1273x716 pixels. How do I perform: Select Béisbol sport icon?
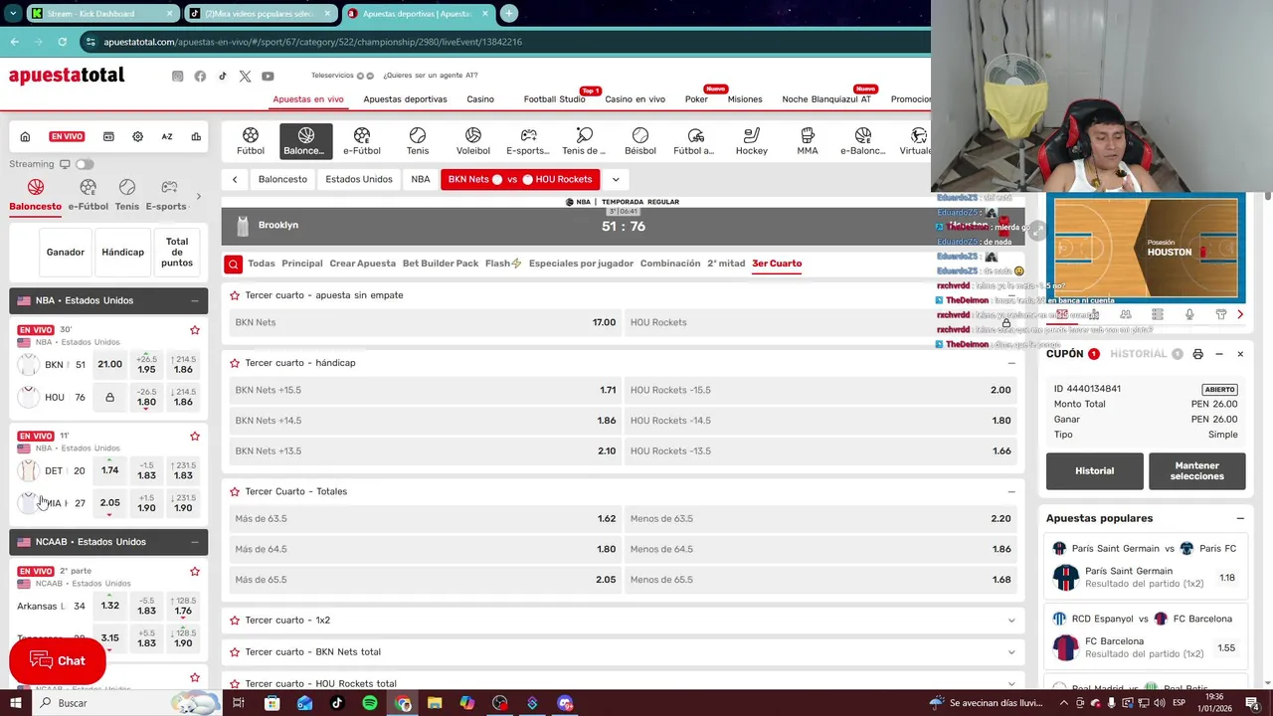pos(640,141)
